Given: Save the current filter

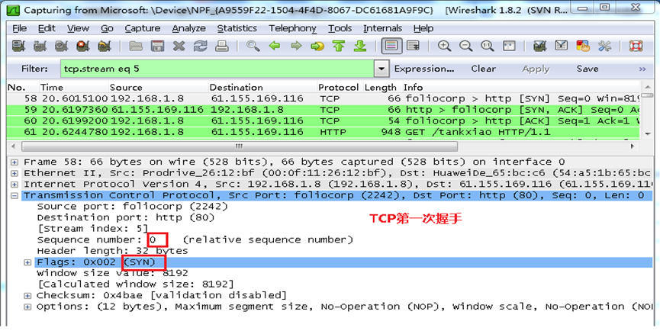Looking at the screenshot, I should (588, 69).
